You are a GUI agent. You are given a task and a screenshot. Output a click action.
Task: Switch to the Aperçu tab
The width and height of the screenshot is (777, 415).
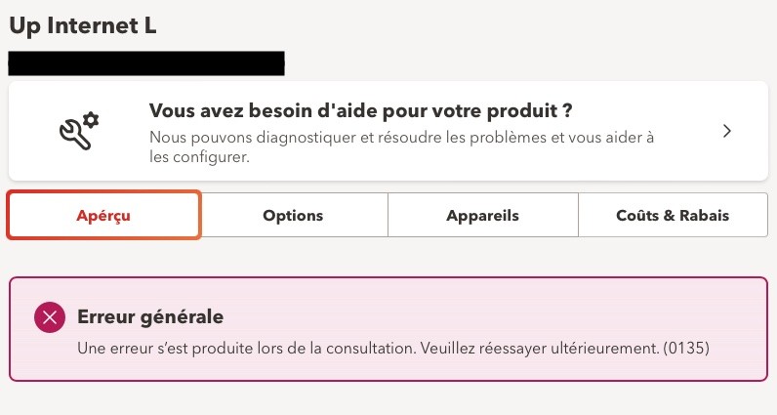[103, 216]
